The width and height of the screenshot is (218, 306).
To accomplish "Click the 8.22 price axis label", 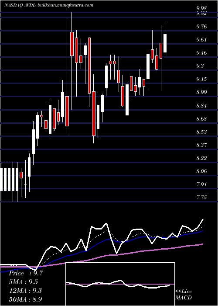I will click(x=201, y=158).
